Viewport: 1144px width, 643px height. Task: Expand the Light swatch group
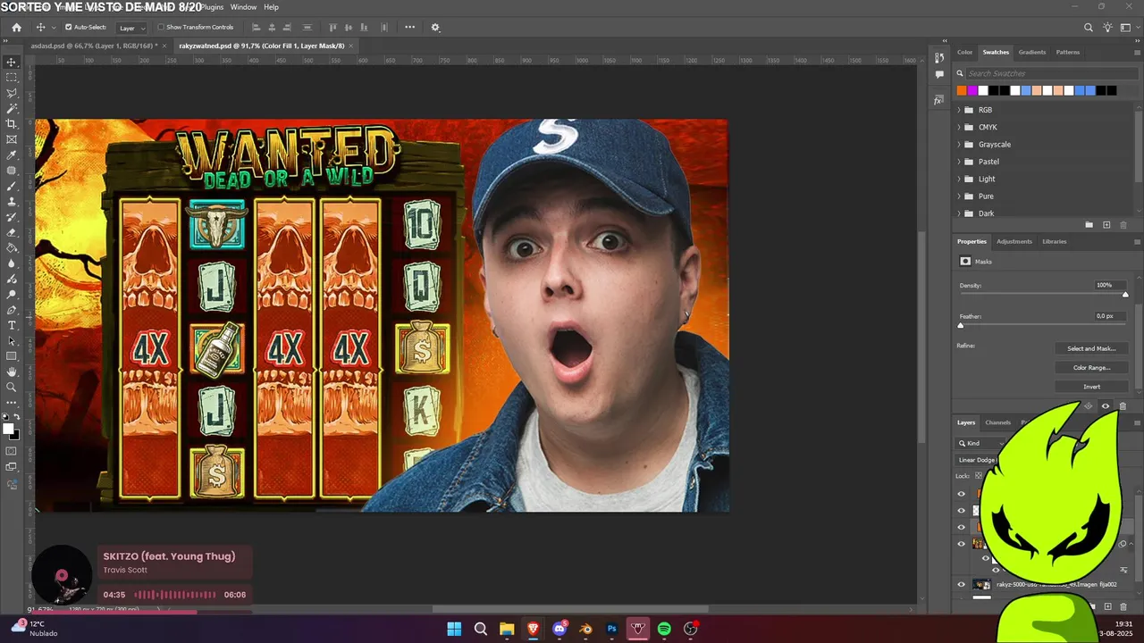tap(959, 179)
